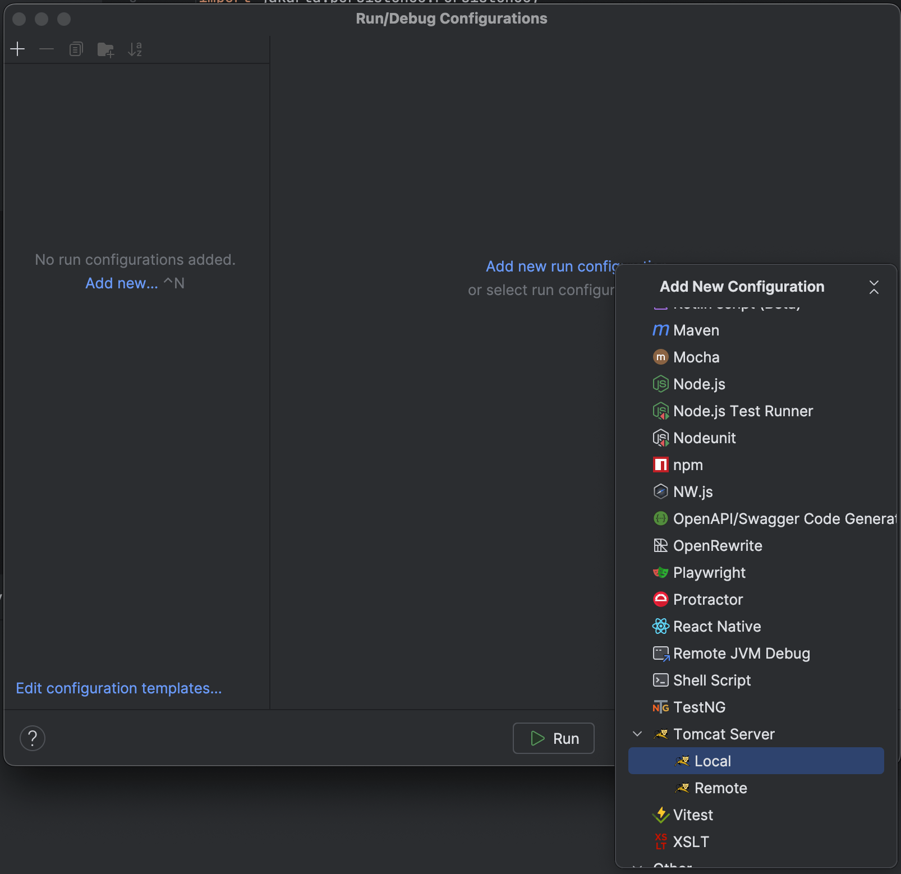Select Remote under Tomcat Server
This screenshot has height=874, width=901.
[720, 788]
